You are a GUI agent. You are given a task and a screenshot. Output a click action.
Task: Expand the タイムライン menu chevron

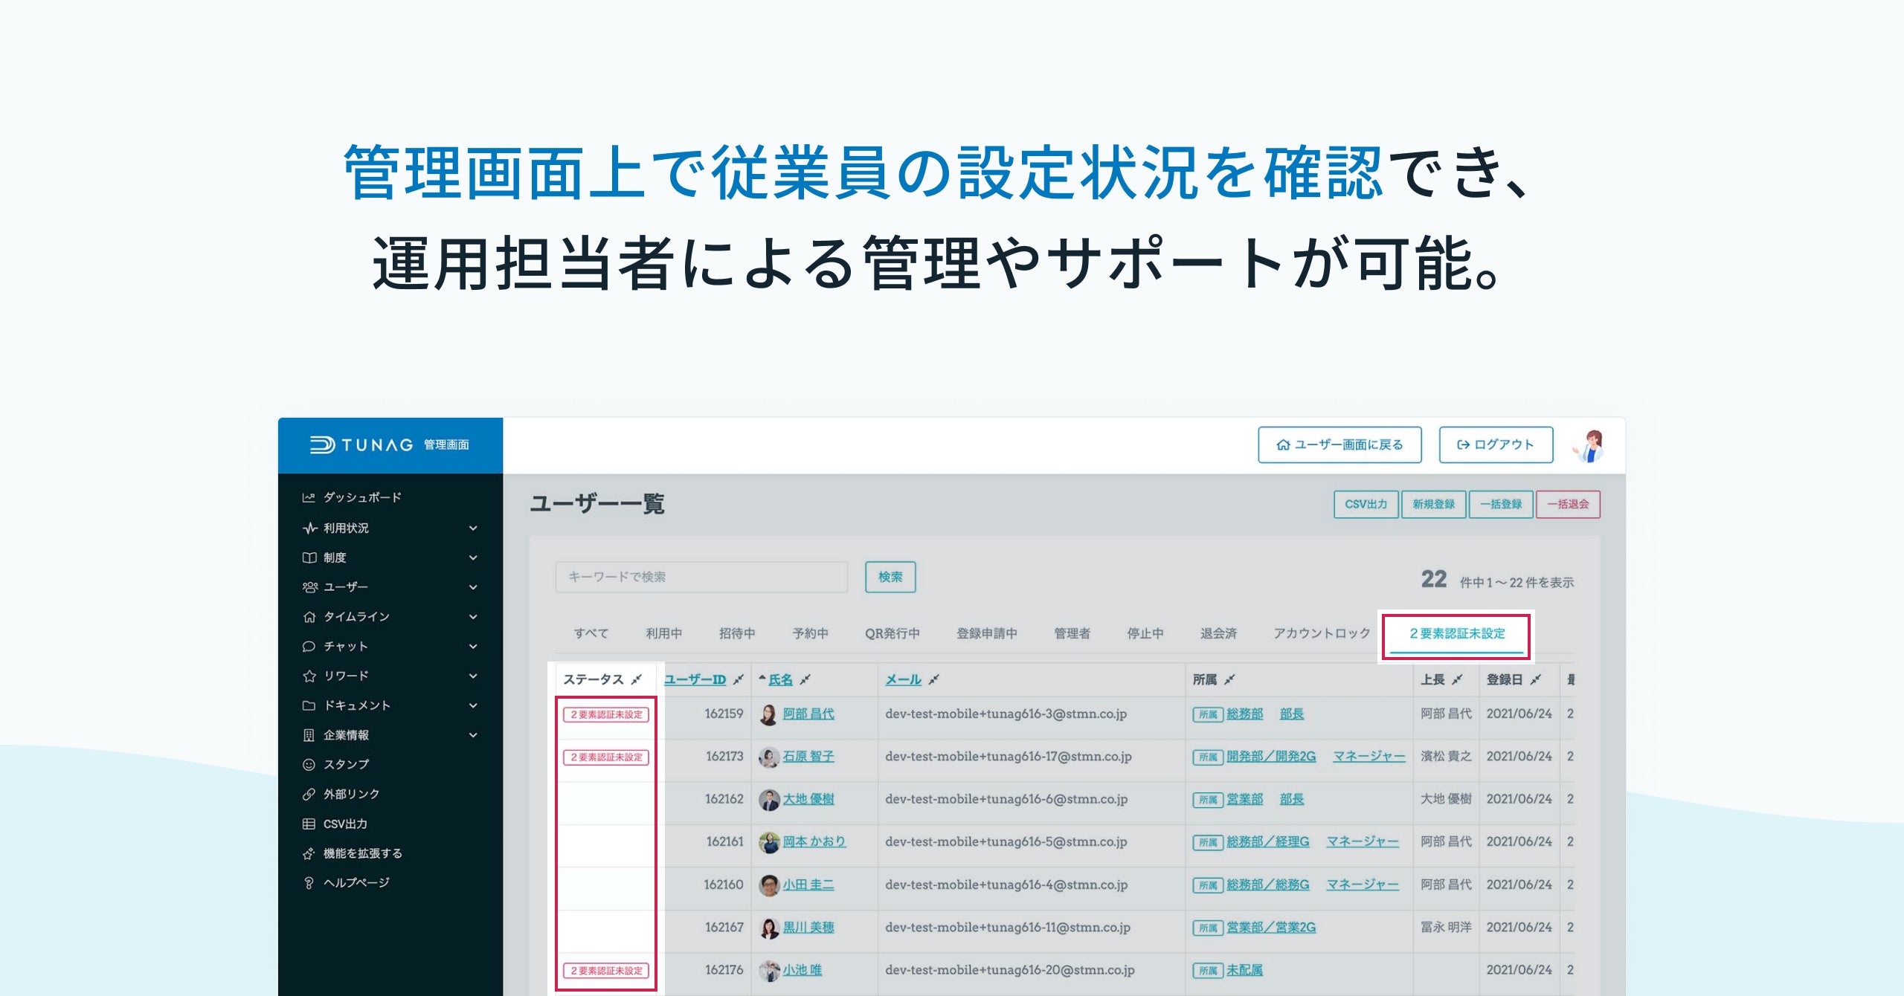tap(473, 617)
